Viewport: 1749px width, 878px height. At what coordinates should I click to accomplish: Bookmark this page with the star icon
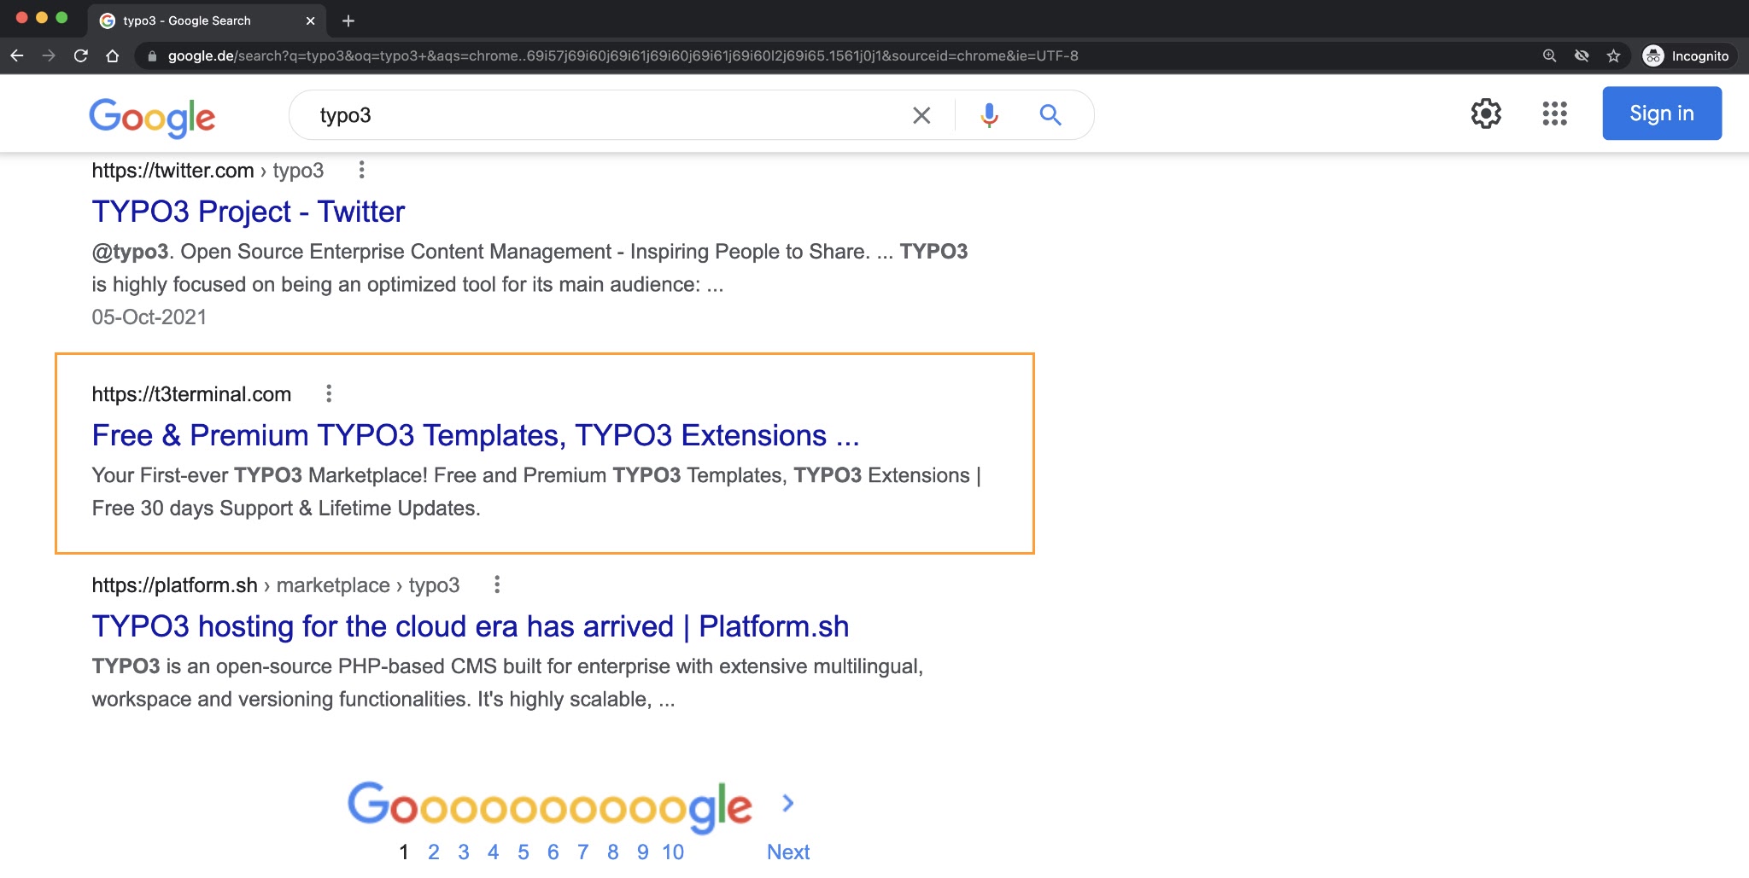click(x=1614, y=55)
